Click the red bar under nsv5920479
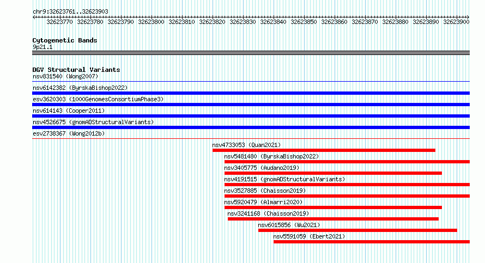The height and width of the screenshot is (263, 485). (333, 207)
